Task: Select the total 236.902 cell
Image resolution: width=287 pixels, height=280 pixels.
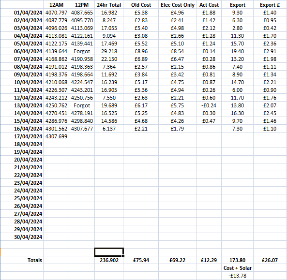Action: pyautogui.click(x=109, y=260)
